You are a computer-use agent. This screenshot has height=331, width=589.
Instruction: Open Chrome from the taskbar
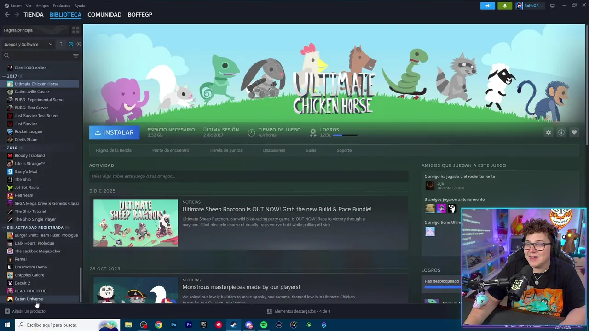(158, 325)
